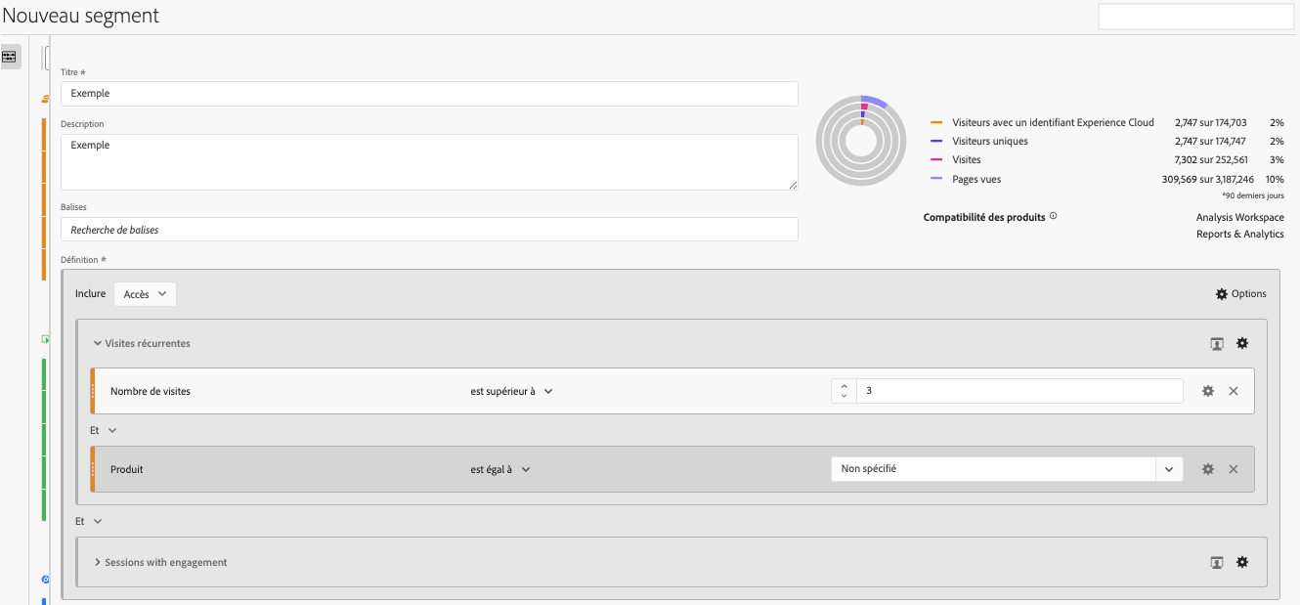Click the audience icon in Sessions with engagement row
Viewport: 1300px width, 605px height.
(x=1217, y=562)
